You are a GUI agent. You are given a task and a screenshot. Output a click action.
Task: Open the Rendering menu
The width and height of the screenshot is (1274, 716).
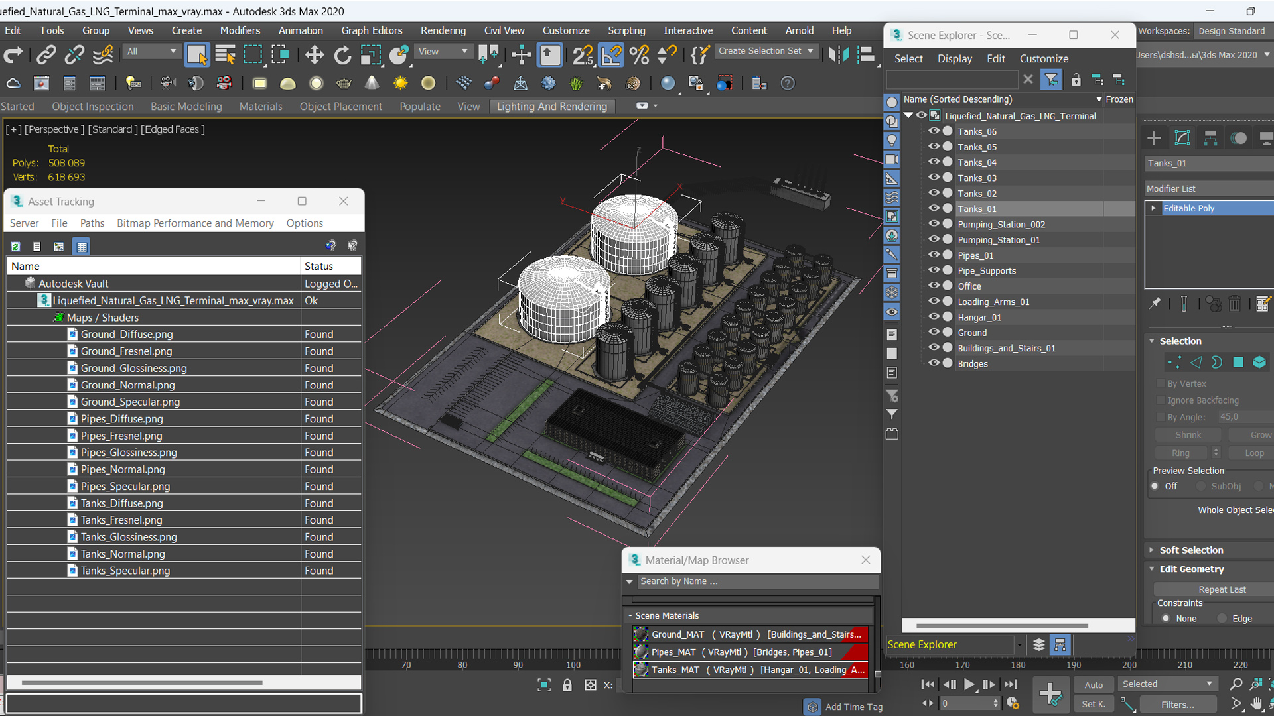pos(443,30)
